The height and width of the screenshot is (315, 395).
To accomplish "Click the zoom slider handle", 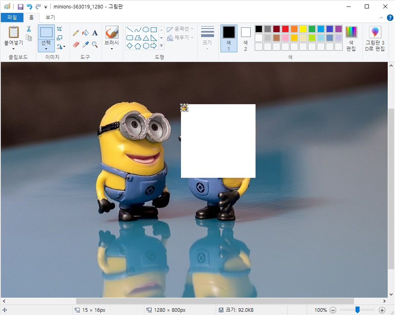I will [357, 310].
